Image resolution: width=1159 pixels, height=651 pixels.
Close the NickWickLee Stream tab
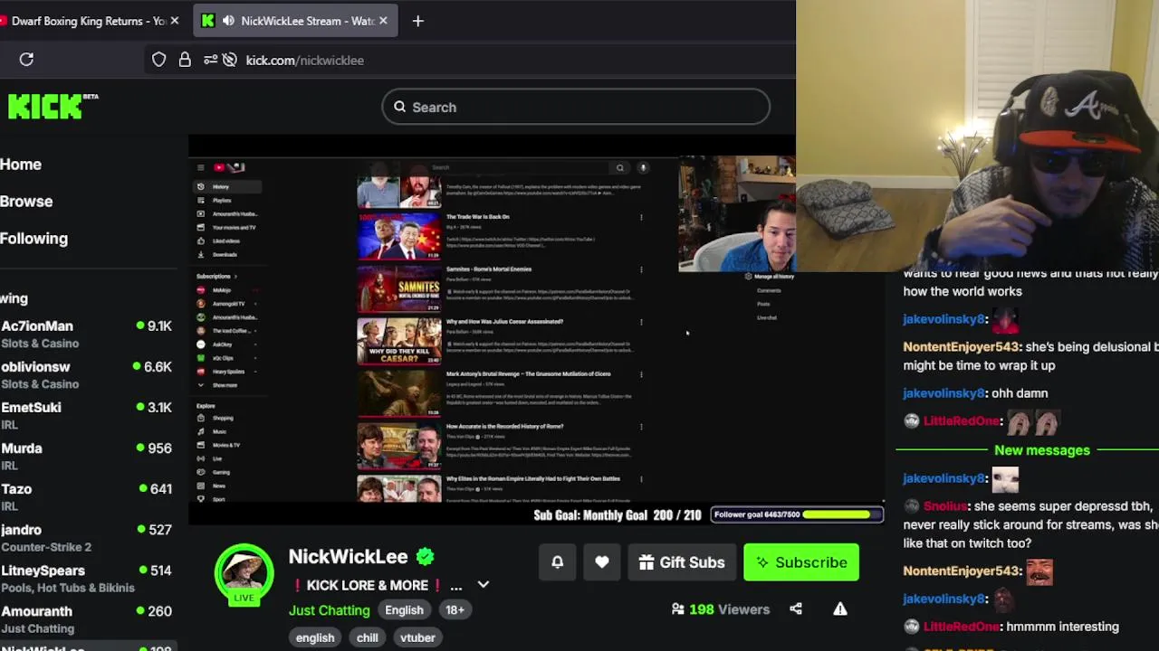click(x=383, y=21)
